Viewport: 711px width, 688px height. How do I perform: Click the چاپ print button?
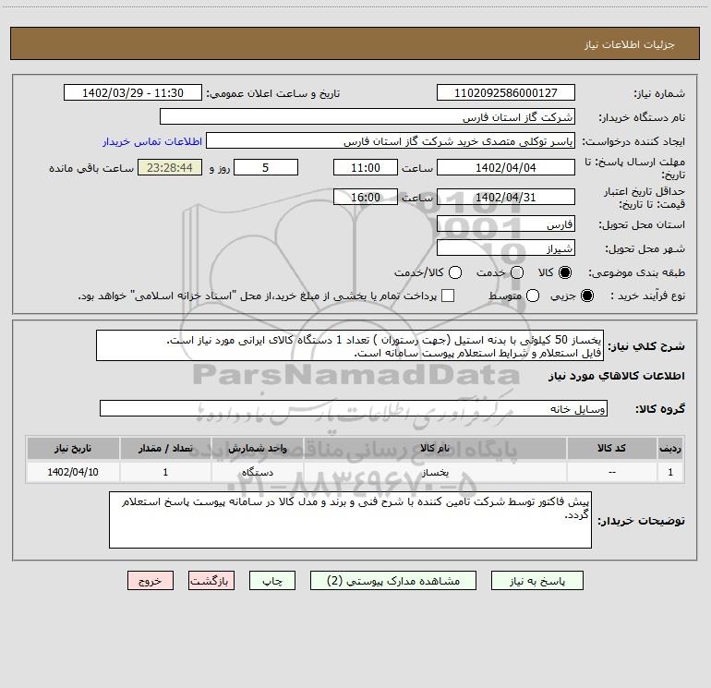[x=272, y=581]
